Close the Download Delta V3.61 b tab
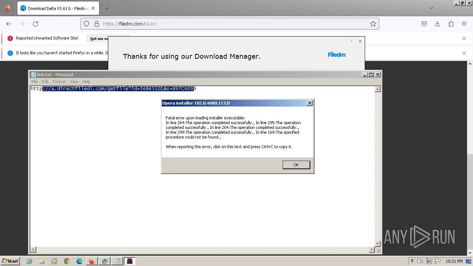The height and width of the screenshot is (266, 473). tap(93, 8)
